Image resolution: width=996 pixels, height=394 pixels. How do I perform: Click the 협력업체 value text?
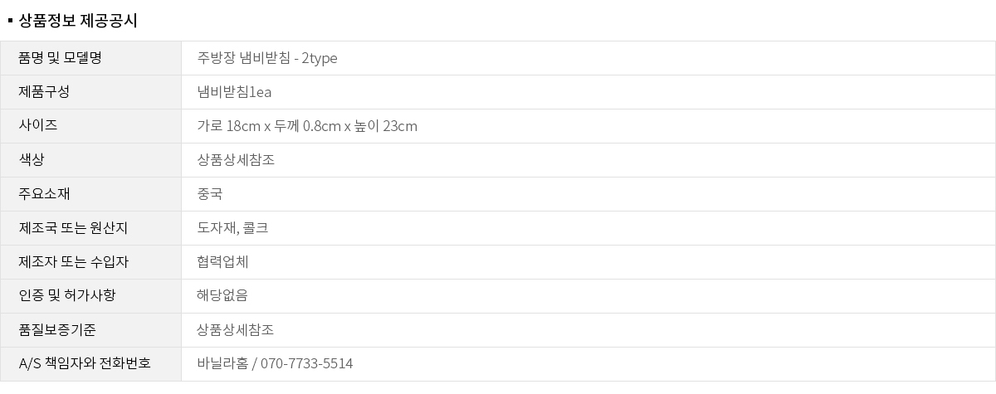(x=222, y=262)
